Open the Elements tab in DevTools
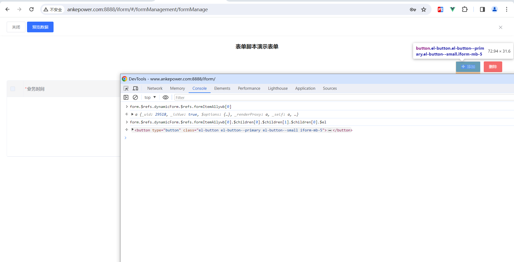The width and height of the screenshot is (514, 262). pos(222,88)
